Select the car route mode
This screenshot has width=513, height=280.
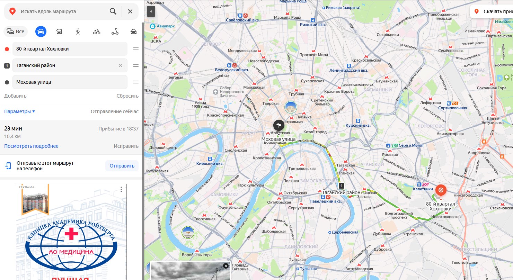coord(41,31)
